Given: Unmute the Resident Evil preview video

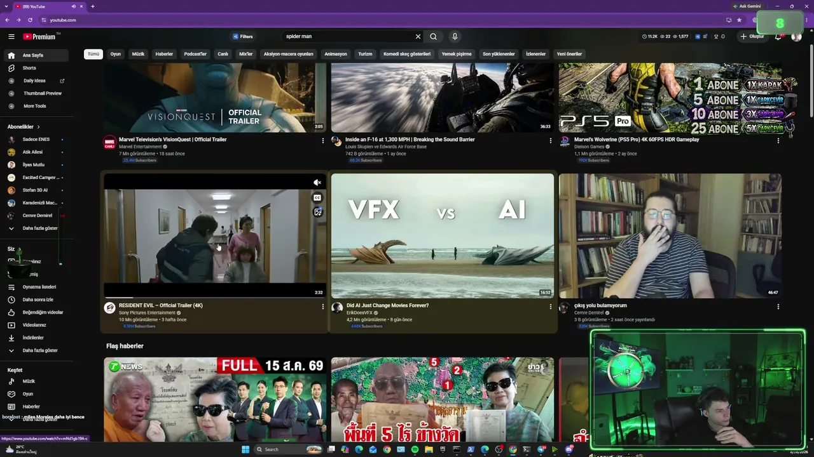Looking at the screenshot, I should pos(317,183).
